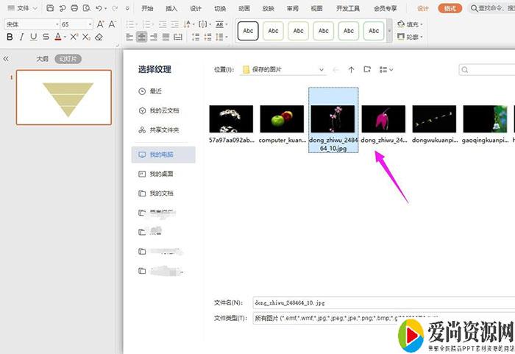
Task: Open the view mode dropdown in dialog
Action: (386, 69)
